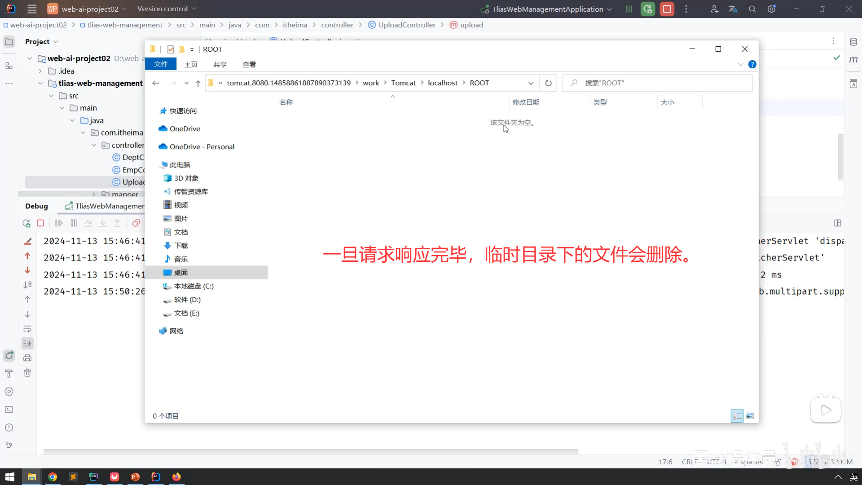
Task: Switch Explorer to large icons view
Action: tap(750, 416)
